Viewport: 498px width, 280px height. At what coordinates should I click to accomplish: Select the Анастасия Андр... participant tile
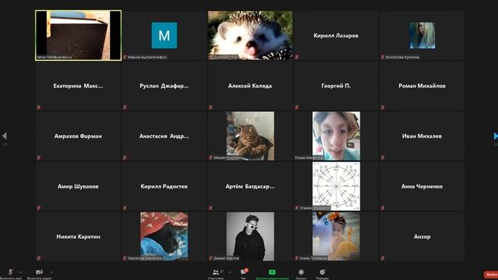(x=164, y=136)
